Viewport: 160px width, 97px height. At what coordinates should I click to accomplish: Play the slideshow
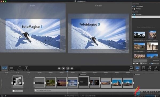point(63,68)
